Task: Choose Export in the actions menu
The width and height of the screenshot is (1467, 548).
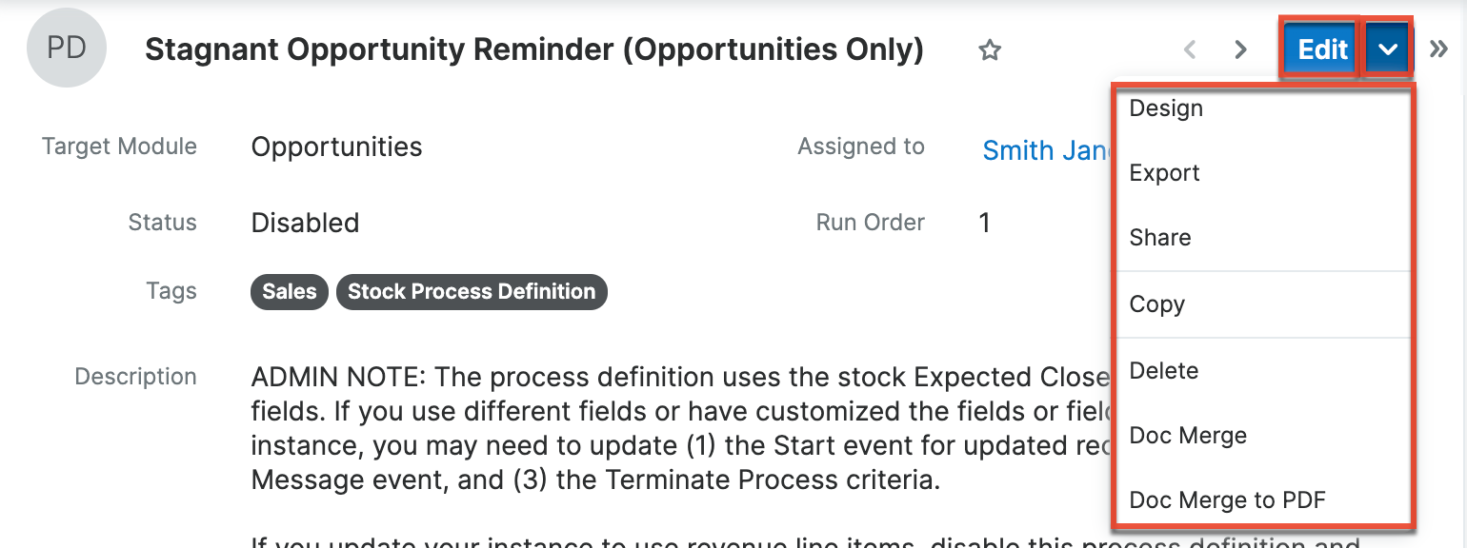Action: tap(1164, 173)
